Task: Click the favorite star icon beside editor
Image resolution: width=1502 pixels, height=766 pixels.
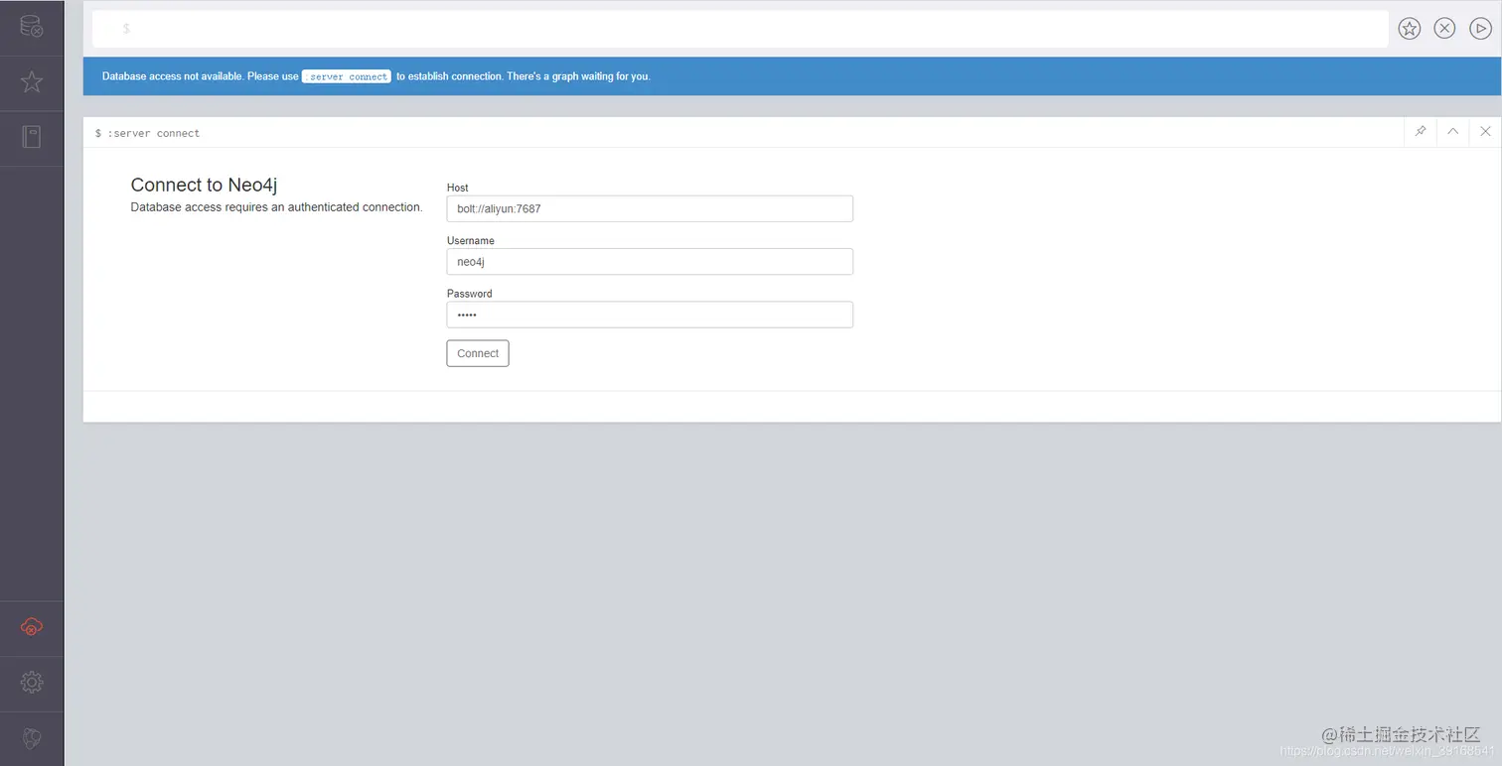Action: point(1409,29)
